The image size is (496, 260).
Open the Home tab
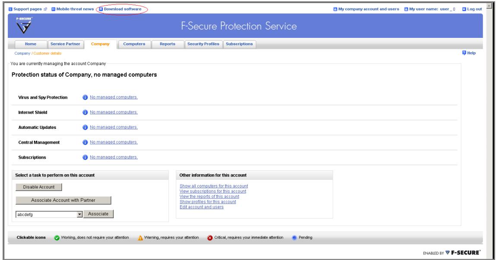(x=31, y=44)
